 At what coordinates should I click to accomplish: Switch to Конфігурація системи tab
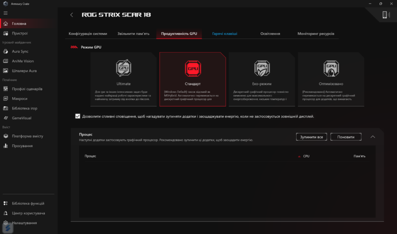coord(88,34)
